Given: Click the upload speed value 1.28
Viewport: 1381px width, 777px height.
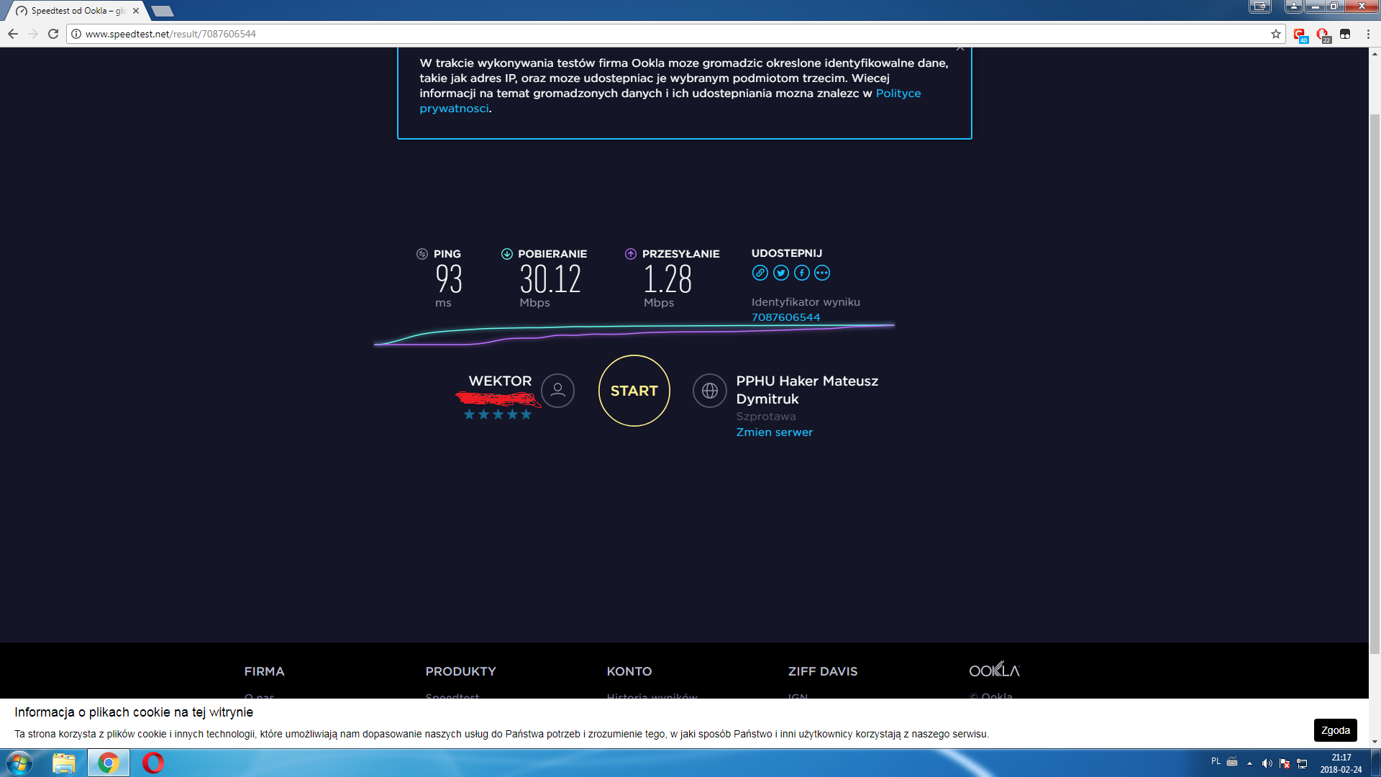Looking at the screenshot, I should 667,279.
